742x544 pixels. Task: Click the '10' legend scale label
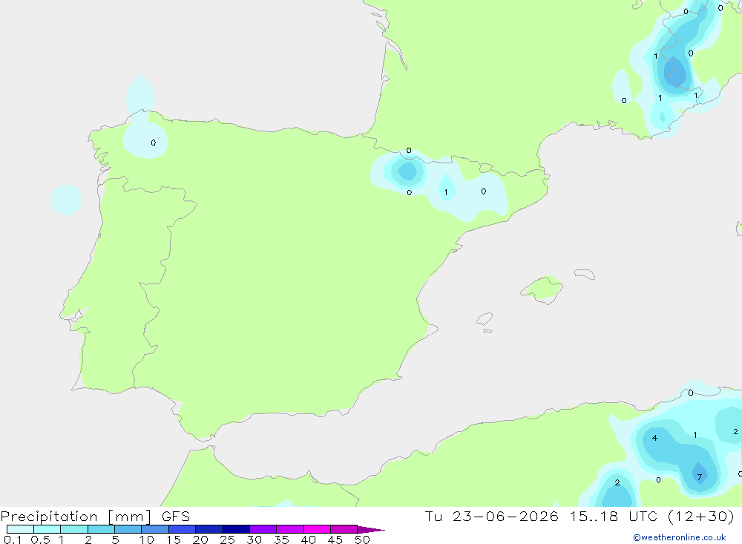tap(147, 540)
